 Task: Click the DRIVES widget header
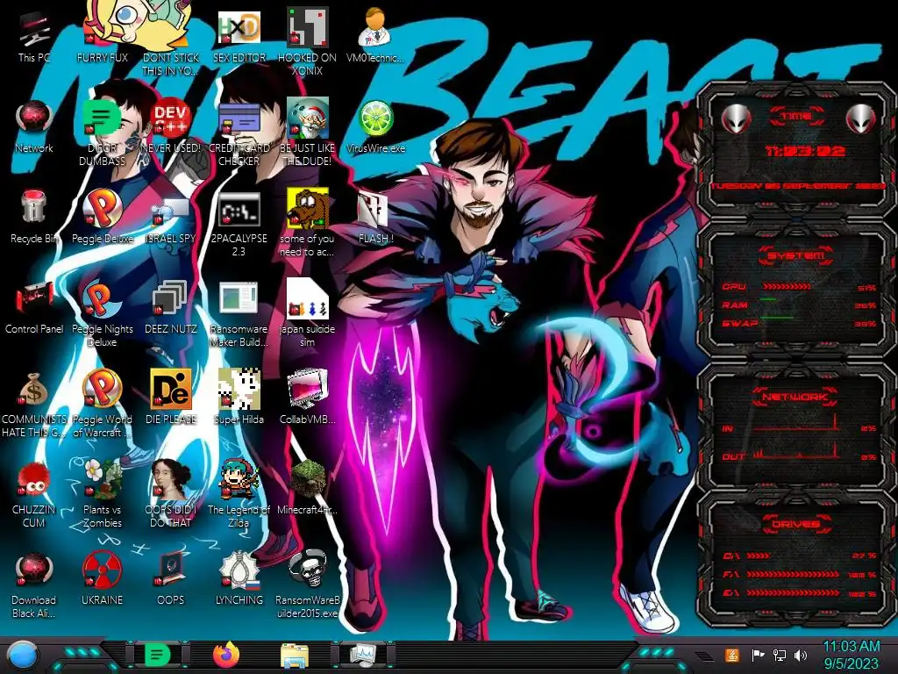coord(795,524)
